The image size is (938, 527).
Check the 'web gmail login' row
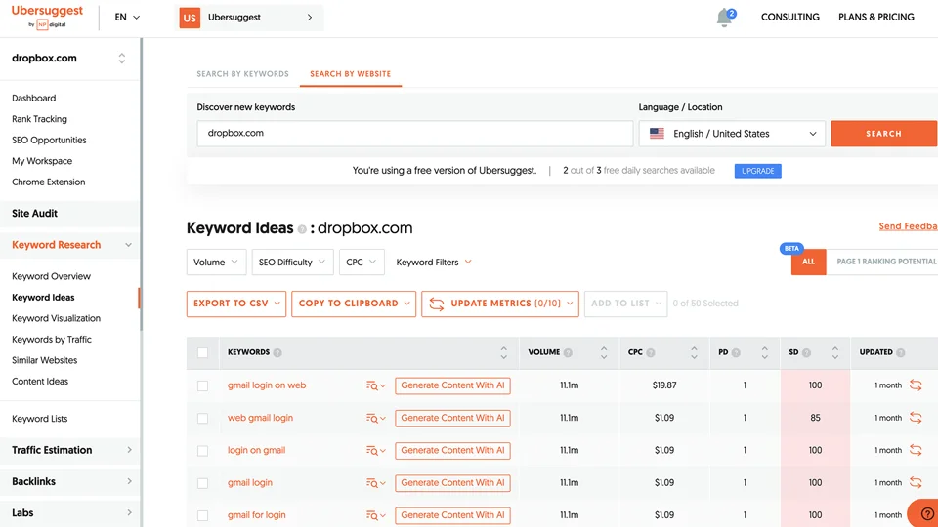(203, 419)
